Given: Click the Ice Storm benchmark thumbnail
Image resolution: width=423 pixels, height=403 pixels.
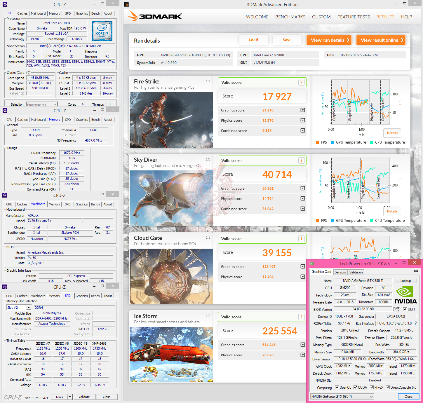Looking at the screenshot, I should (x=171, y=355).
